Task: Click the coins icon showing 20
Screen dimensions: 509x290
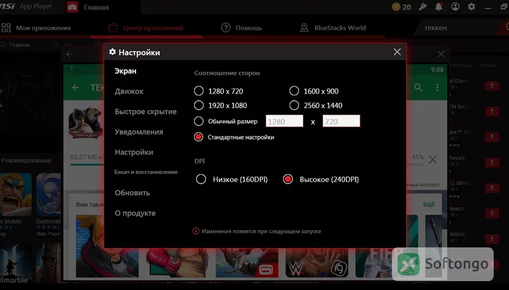Action: coord(396,7)
